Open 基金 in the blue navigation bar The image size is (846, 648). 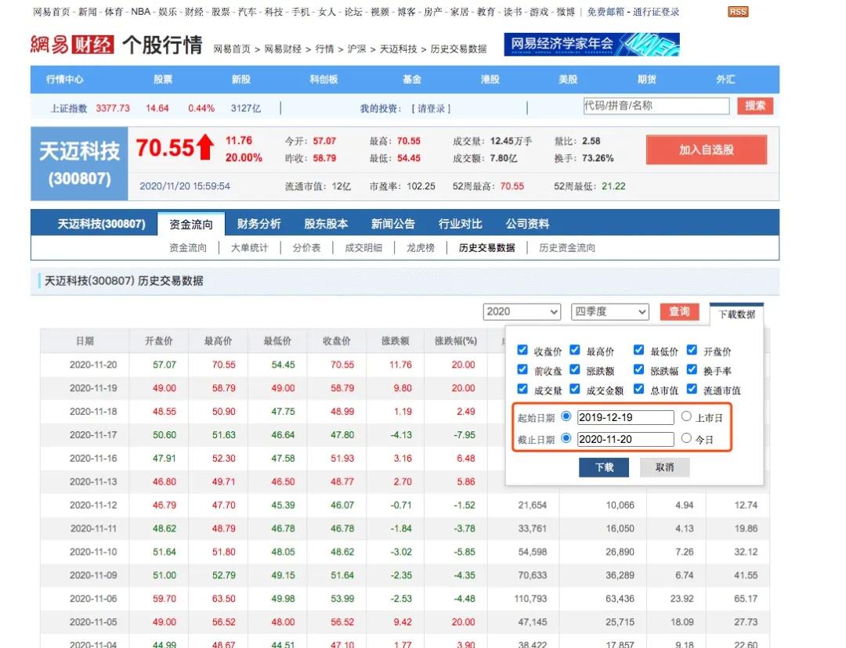pos(412,80)
